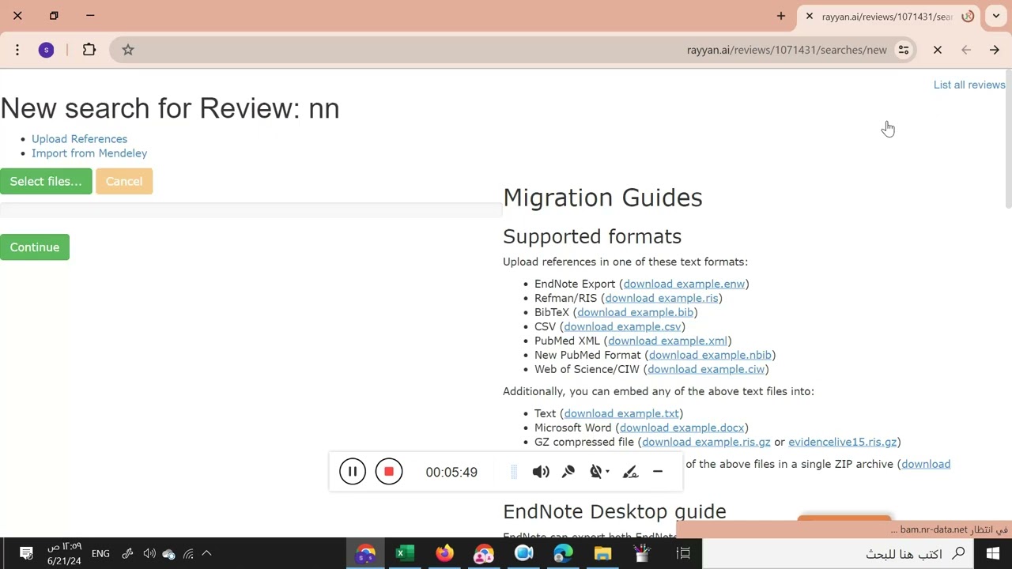Mute system audio in recorder toolbar
This screenshot has height=569, width=1012.
point(541,472)
